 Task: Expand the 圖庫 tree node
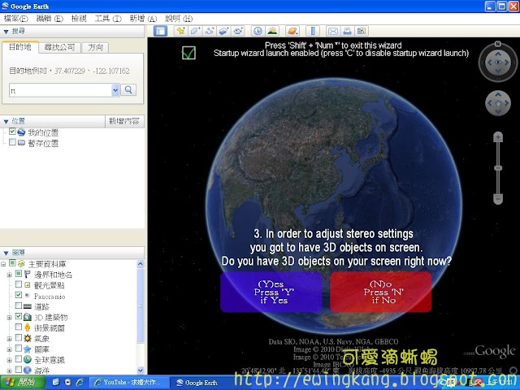tap(9, 349)
